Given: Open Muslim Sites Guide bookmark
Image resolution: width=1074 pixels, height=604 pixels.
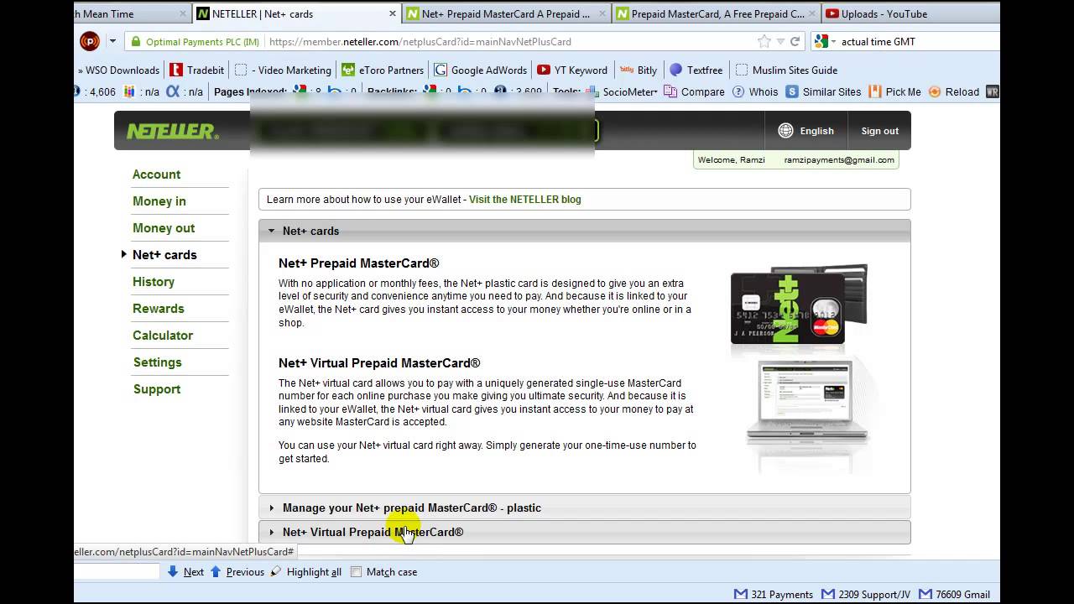Looking at the screenshot, I should pyautogui.click(x=786, y=70).
